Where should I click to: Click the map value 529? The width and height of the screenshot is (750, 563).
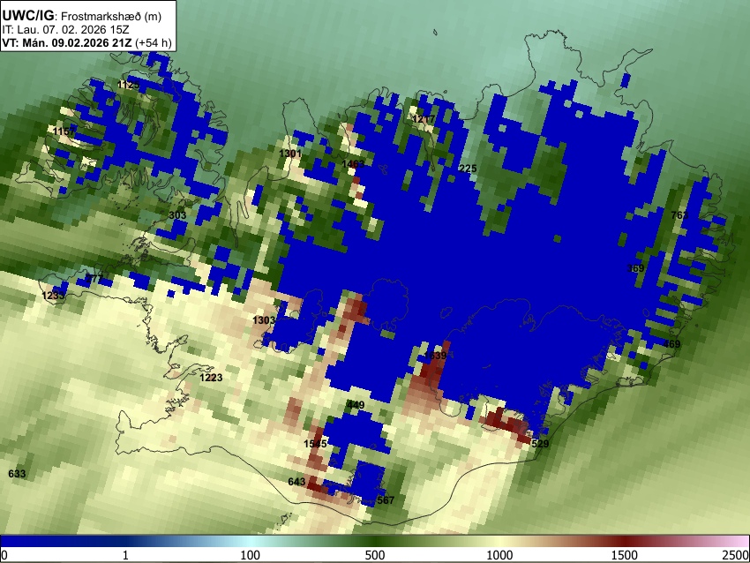pyautogui.click(x=540, y=443)
